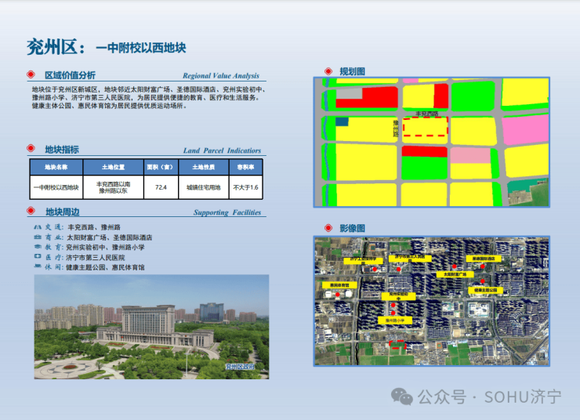Click the leisure icon beside 休闲
This screenshot has width=580, height=420.
click(x=37, y=267)
